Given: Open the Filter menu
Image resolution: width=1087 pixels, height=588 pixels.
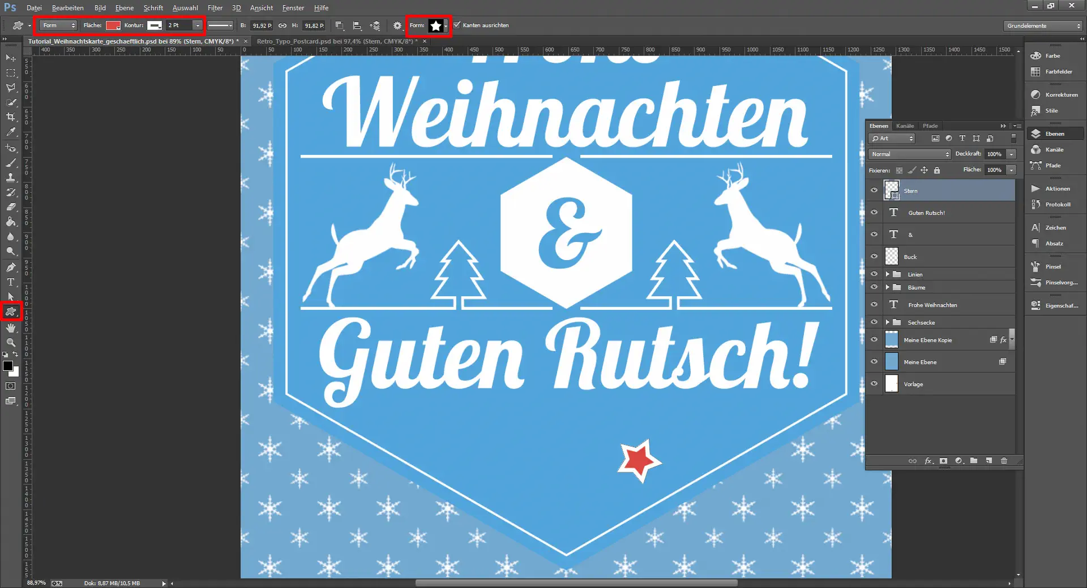Looking at the screenshot, I should (215, 7).
